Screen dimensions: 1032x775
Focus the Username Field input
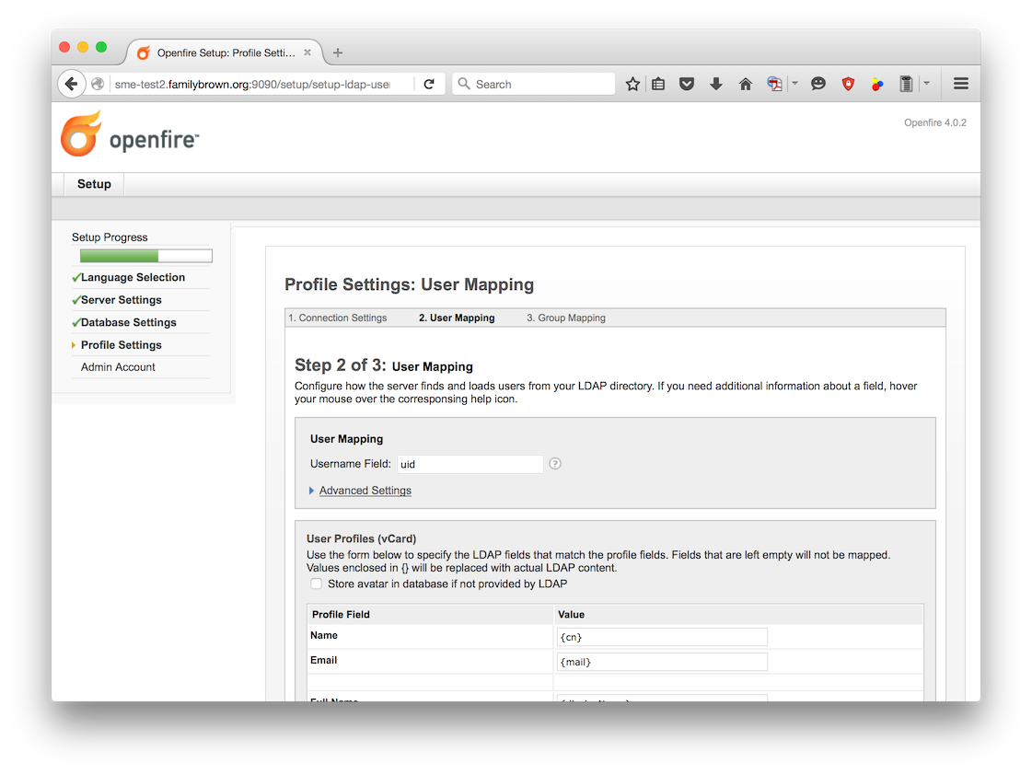(x=470, y=464)
